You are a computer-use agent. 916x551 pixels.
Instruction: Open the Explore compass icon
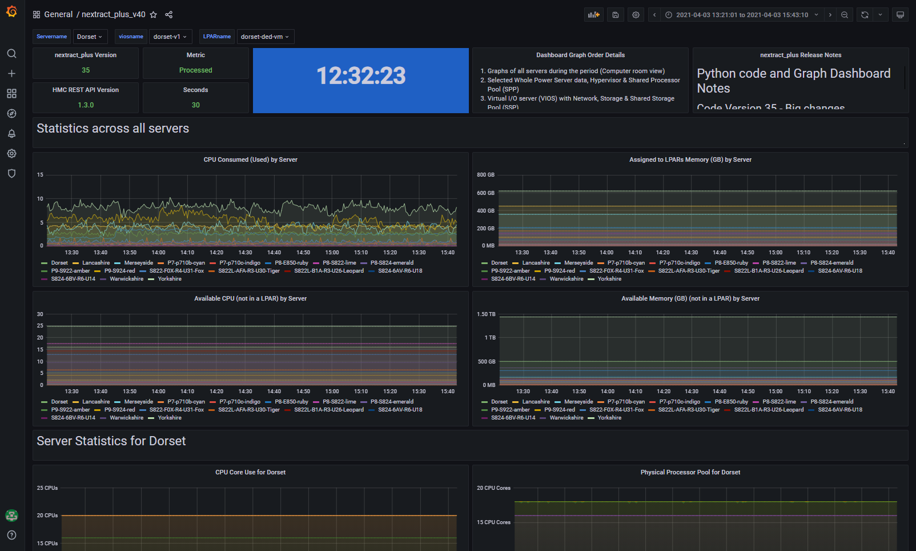pyautogui.click(x=11, y=114)
